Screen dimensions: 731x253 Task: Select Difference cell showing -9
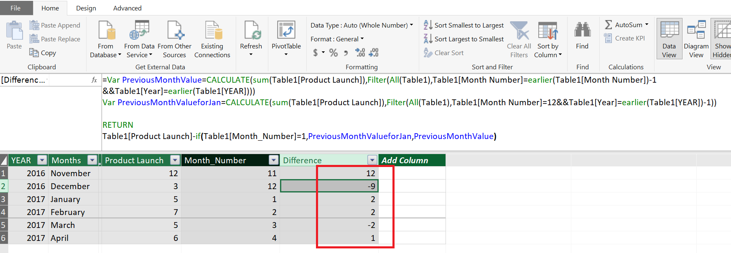pyautogui.click(x=329, y=186)
